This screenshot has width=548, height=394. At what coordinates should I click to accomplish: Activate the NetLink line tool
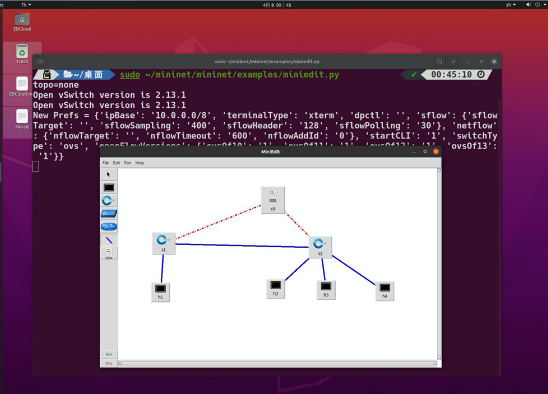coord(108,240)
